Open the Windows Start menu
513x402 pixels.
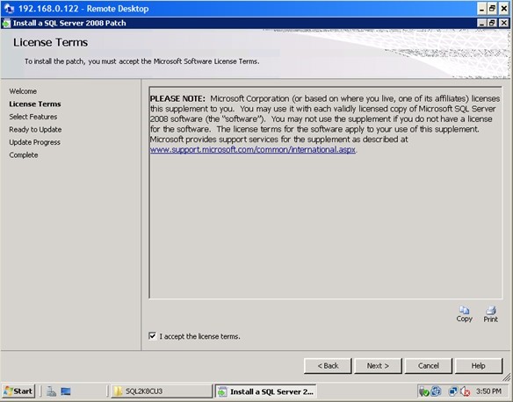click(x=18, y=391)
